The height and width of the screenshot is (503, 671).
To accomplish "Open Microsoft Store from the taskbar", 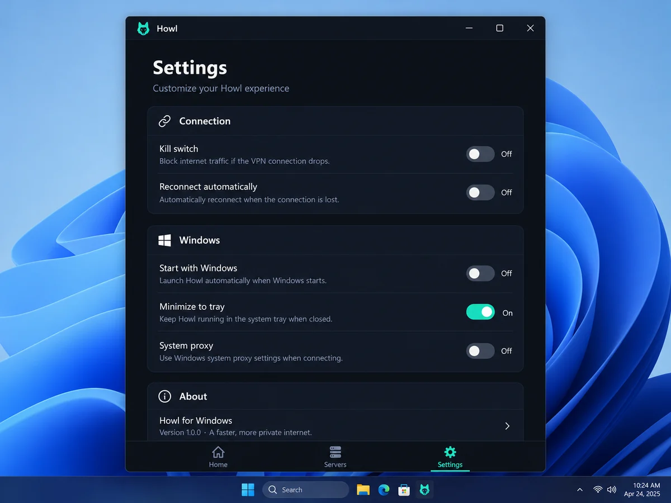I will [404, 490].
